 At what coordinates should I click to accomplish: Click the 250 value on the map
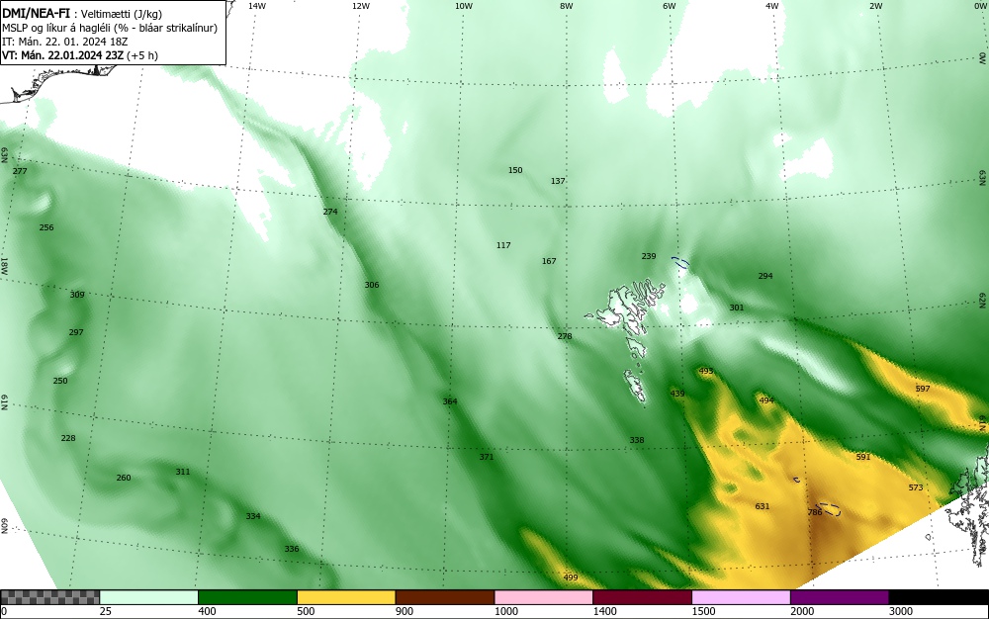pos(60,381)
